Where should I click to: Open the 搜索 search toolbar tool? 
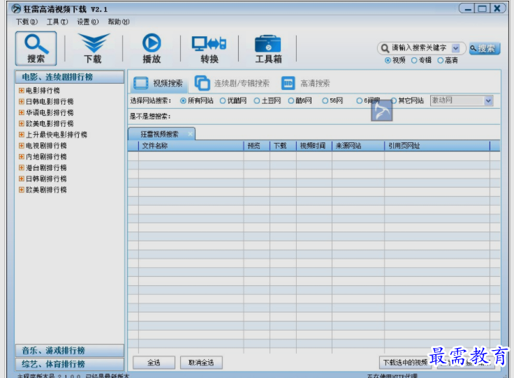pyautogui.click(x=36, y=48)
